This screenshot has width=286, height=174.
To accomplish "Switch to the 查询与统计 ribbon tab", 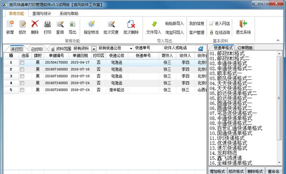I will coord(41,13).
